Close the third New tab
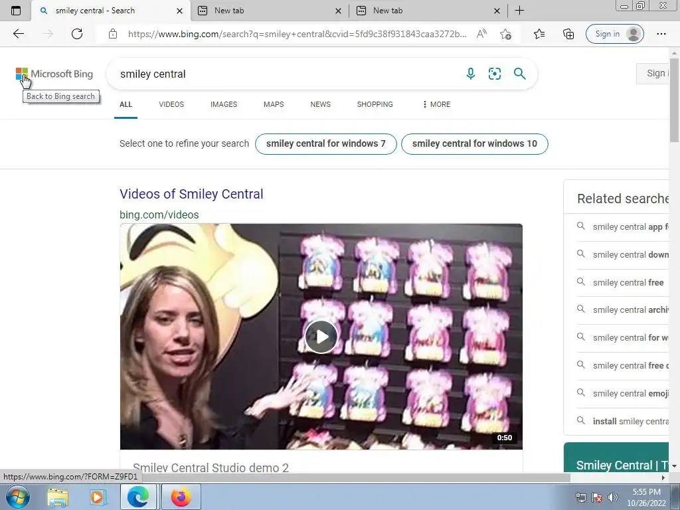Viewport: 680px width, 510px height. (497, 11)
